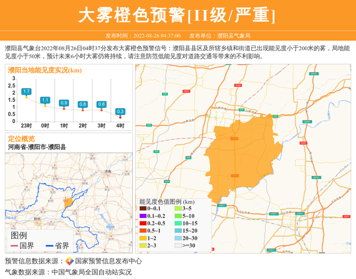356x279 pixels.
Task: Click the 国家预警信息发布中心 logo icon
Action: [69, 261]
